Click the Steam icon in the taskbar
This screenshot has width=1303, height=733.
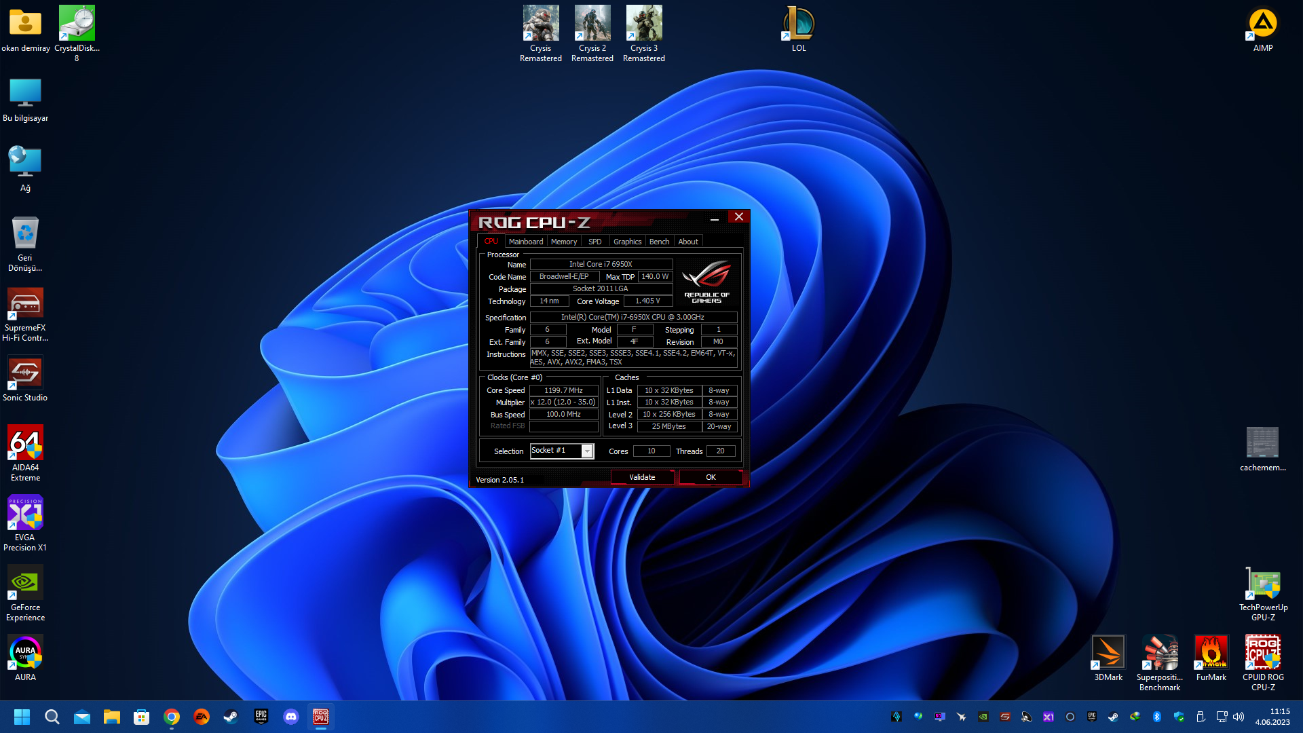click(231, 717)
